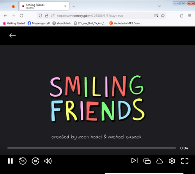Open Youtube to MP3 Conv bookmark
This screenshot has height=174, width=195.
point(126,23)
